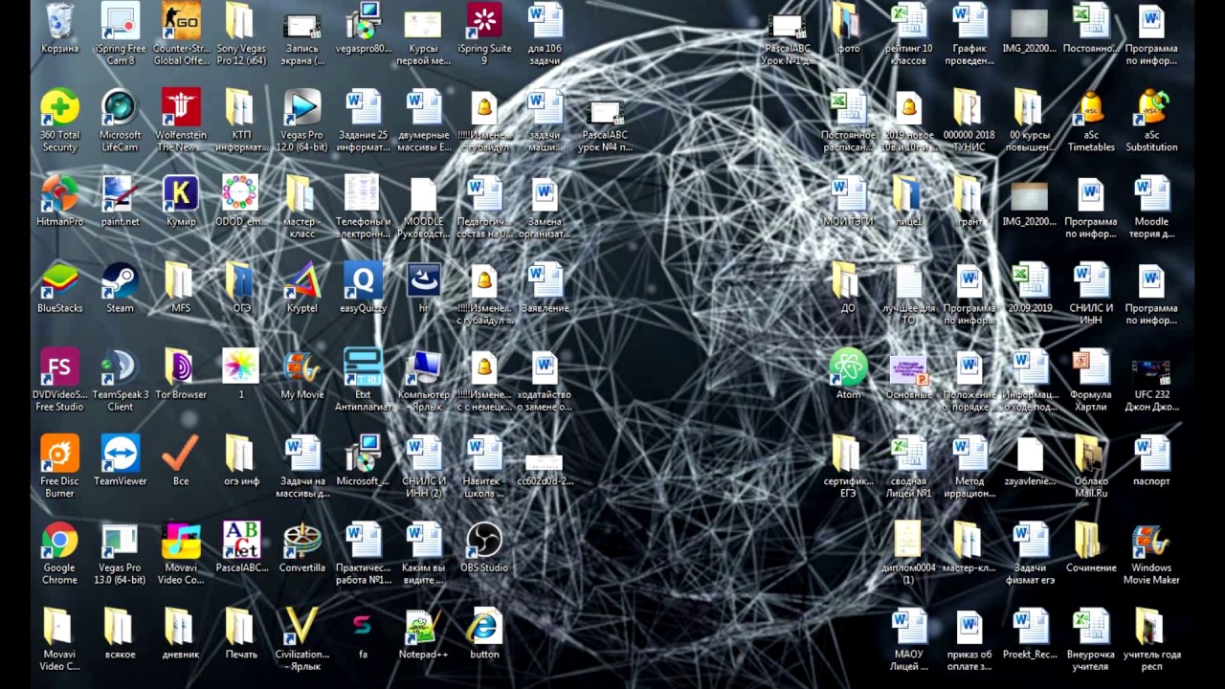1225x689 pixels.
Task: Select Counter-Strike Global Offensive shortcut
Action: (x=181, y=35)
